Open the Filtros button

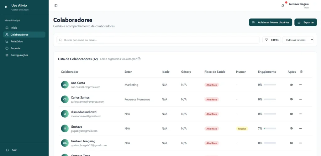[x=272, y=40]
